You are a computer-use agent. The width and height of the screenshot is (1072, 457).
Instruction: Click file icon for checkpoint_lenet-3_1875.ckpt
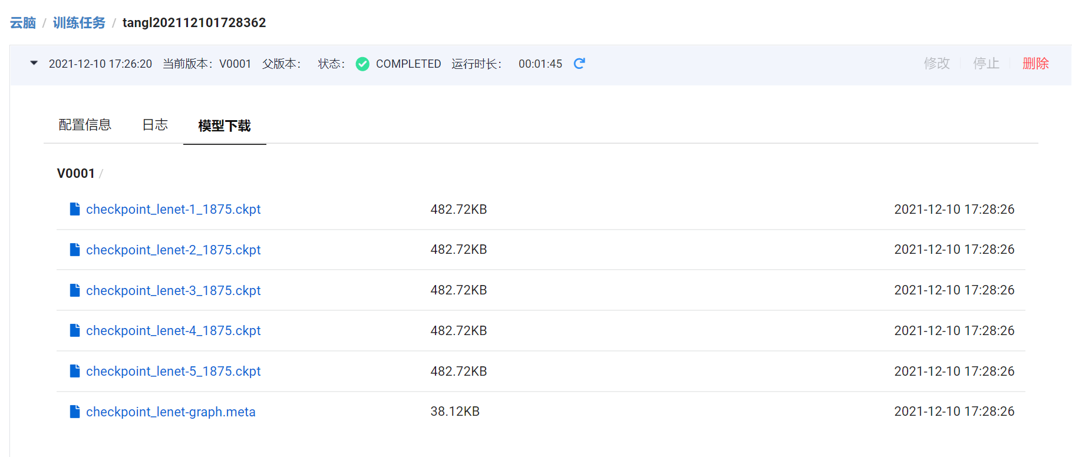(x=75, y=290)
